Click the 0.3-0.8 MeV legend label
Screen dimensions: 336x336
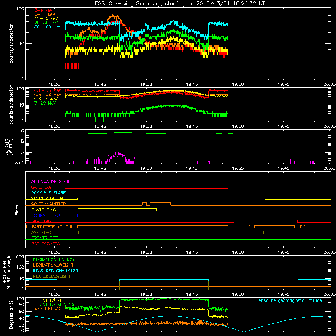pyautogui.click(x=48, y=95)
